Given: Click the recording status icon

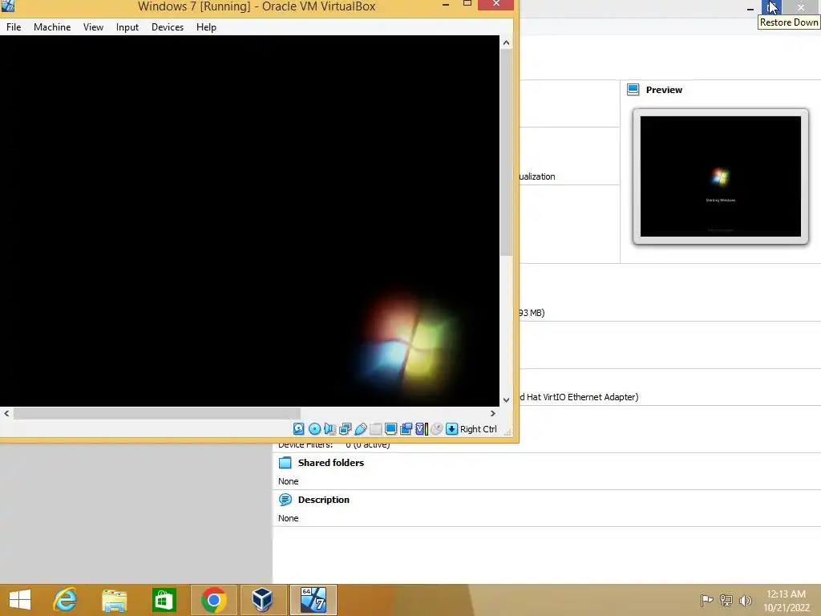Looking at the screenshot, I should [406, 429].
